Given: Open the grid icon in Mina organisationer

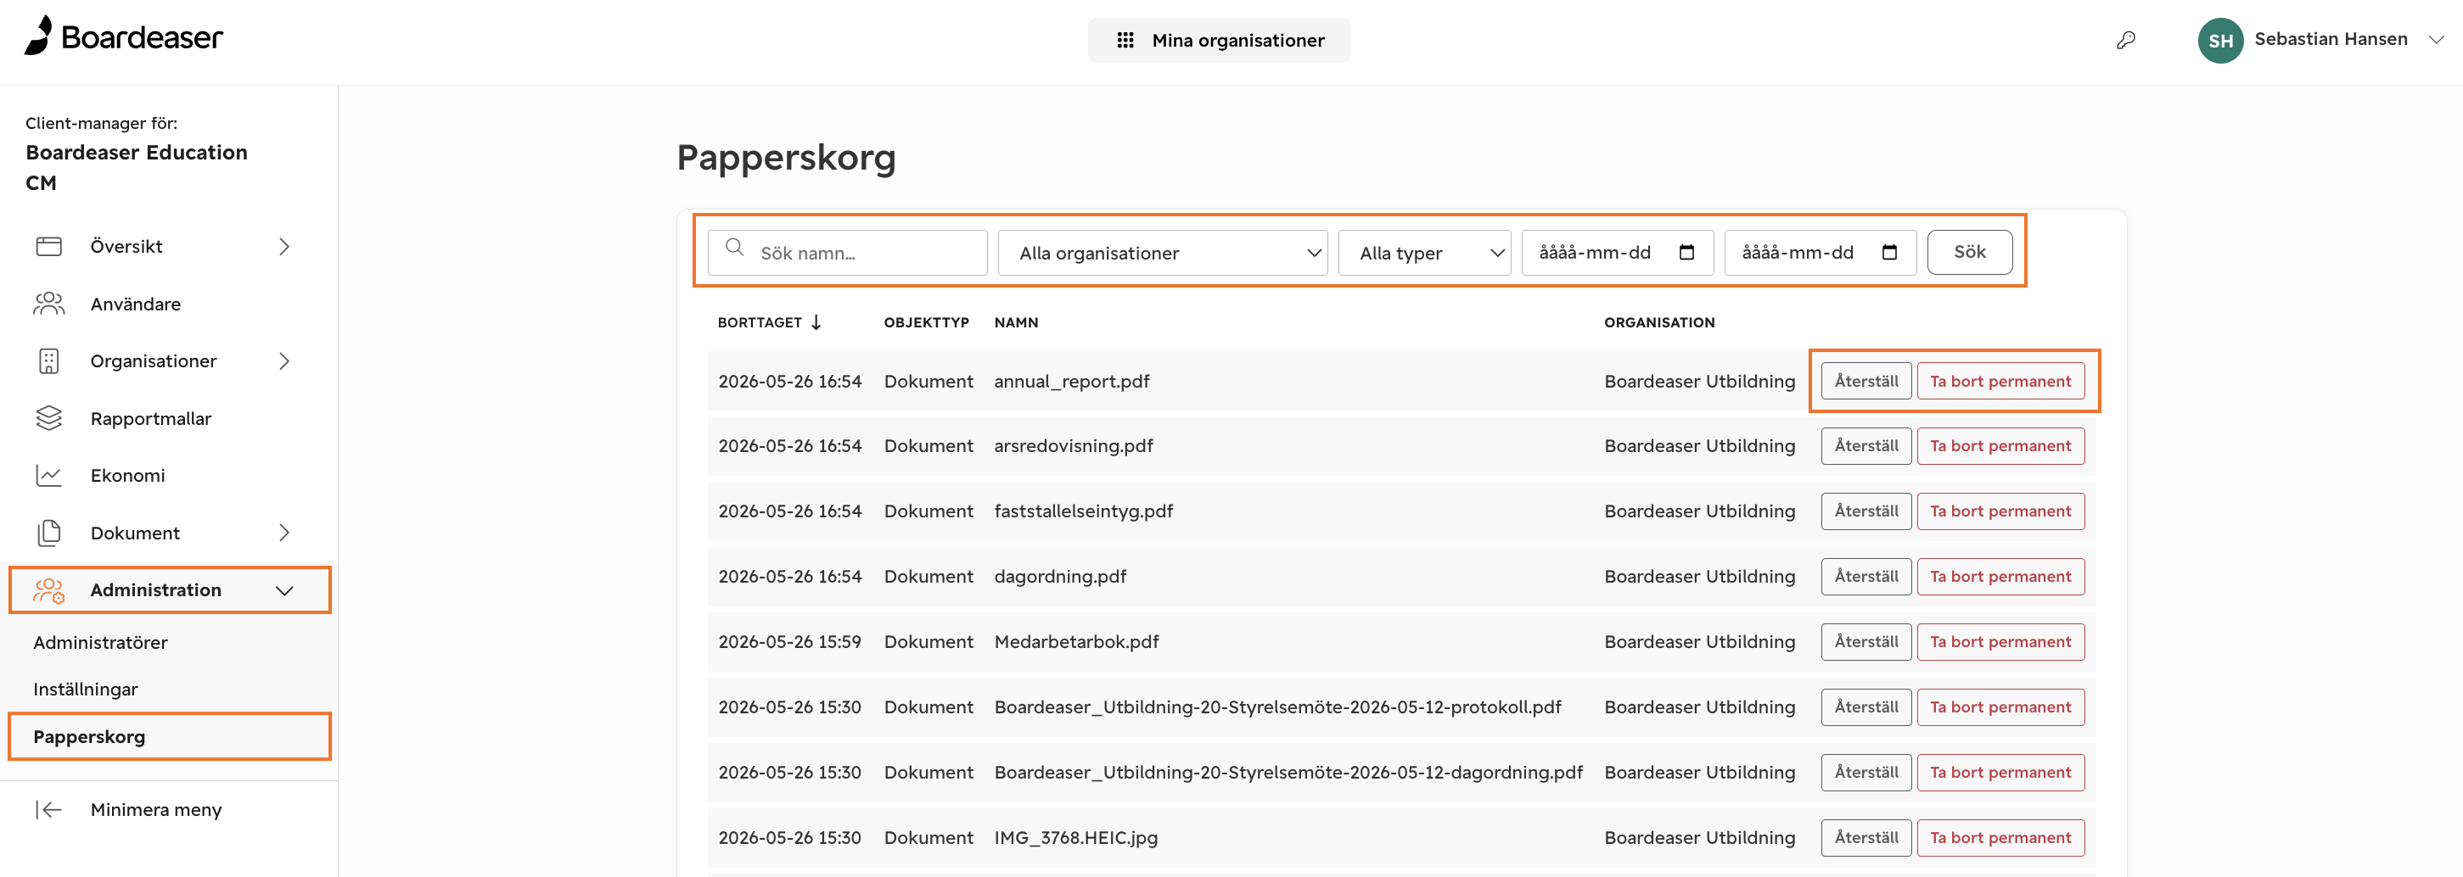Looking at the screenshot, I should 1125,40.
